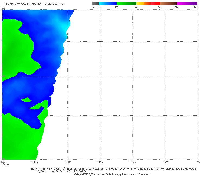Click the longitude label '-110'
Image resolution: width=200 pixels, height=176 pixels.
pos(67,162)
